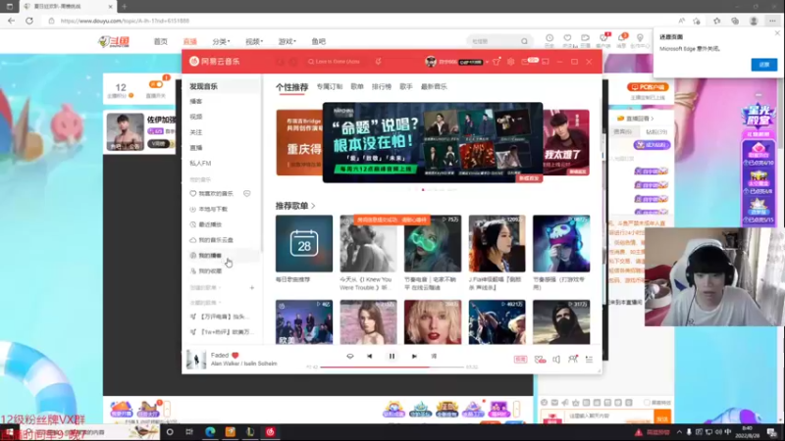Open the 【万评电音】 collected playlist
The width and height of the screenshot is (785, 441).
pos(221,317)
